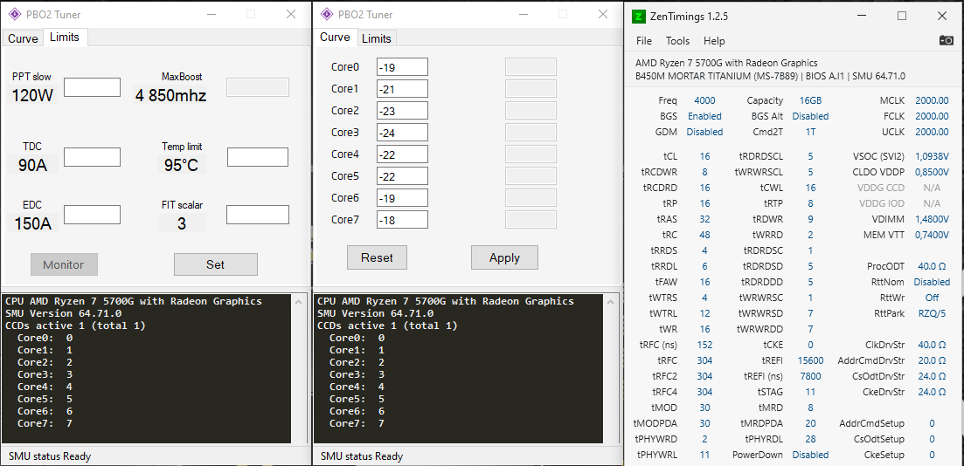Click the Monitor button
Screen dimensions: 964x466
click(x=64, y=264)
